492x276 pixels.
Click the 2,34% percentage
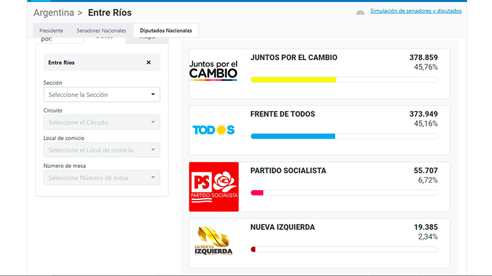click(x=428, y=237)
